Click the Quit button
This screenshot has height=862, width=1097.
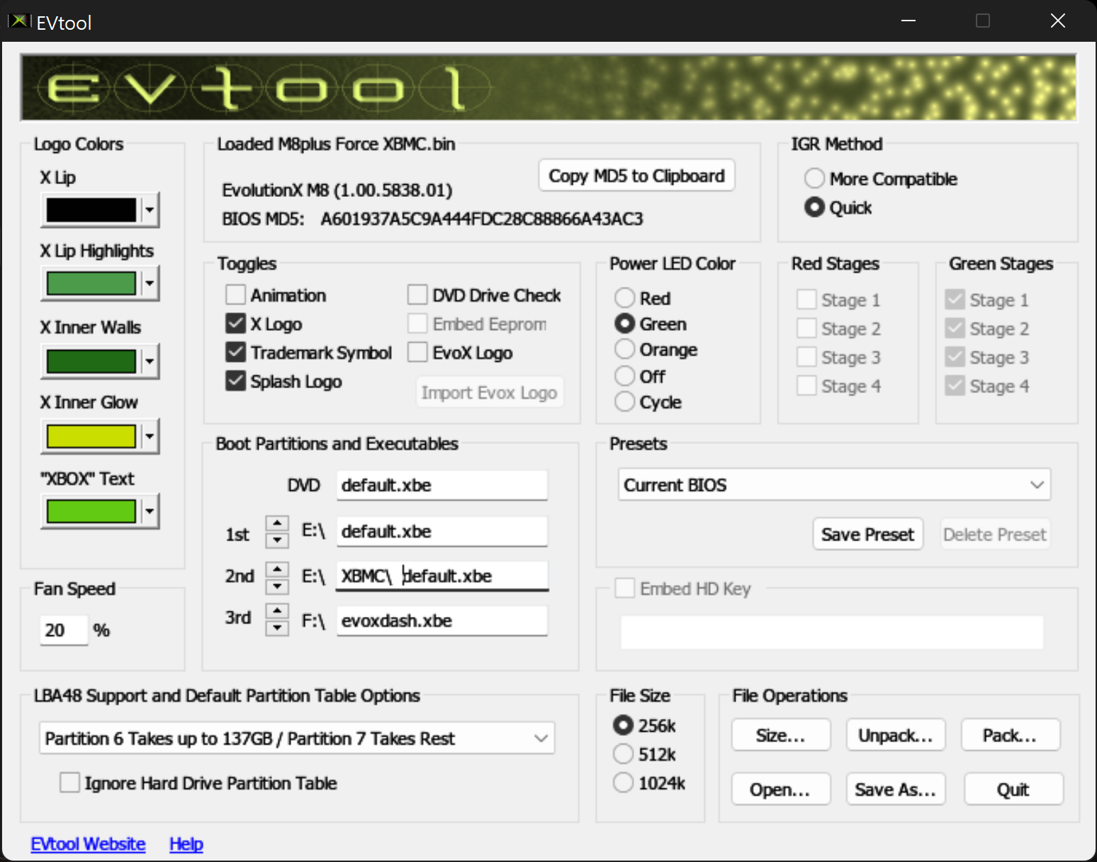[1013, 789]
